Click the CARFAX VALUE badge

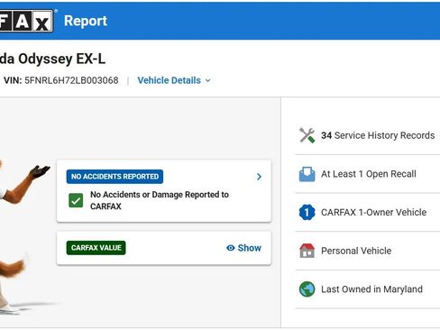[x=96, y=248]
